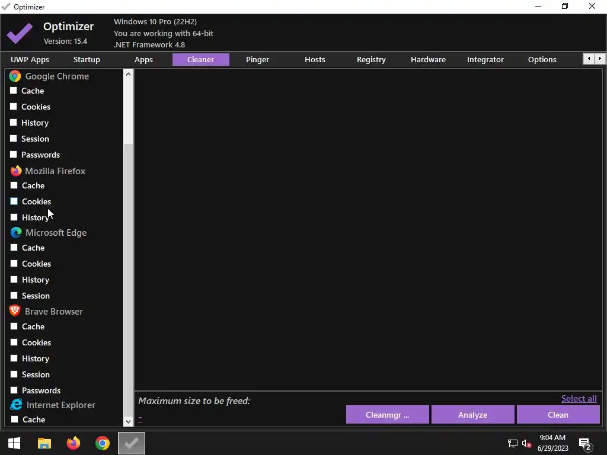Image resolution: width=607 pixels, height=455 pixels.
Task: Click the purple Clean button
Action: [558, 415]
